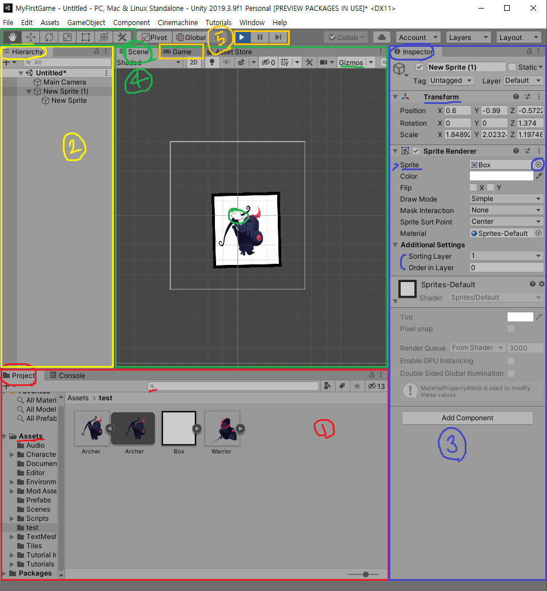Select the combined Transform tool
This screenshot has height=591, width=547.
(x=104, y=37)
